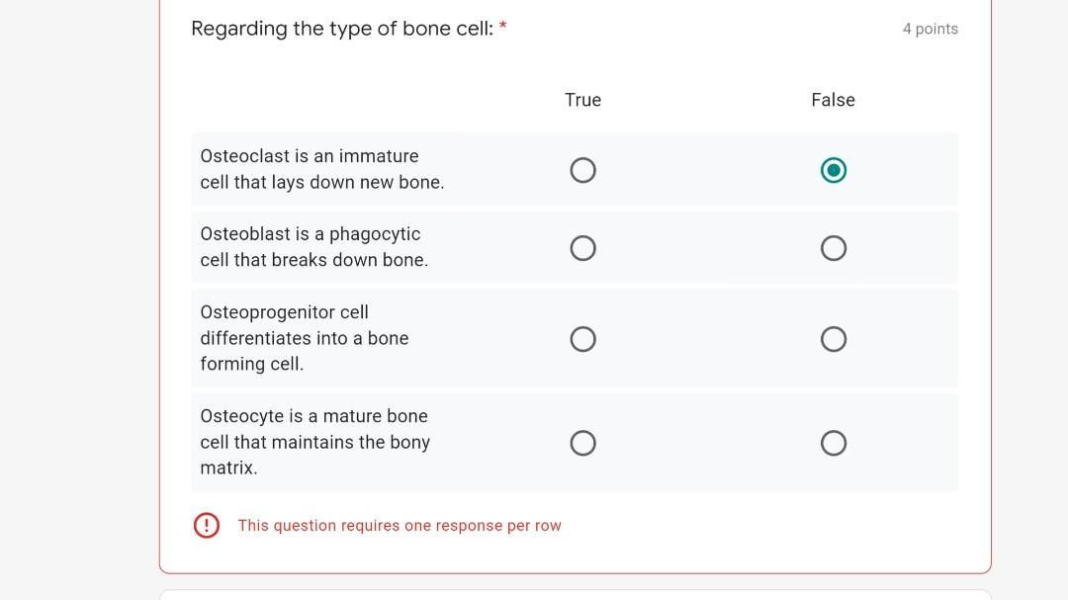The image size is (1068, 600).
Task: Choose True for the Osteoblast phagocytic statement
Action: [x=582, y=247]
